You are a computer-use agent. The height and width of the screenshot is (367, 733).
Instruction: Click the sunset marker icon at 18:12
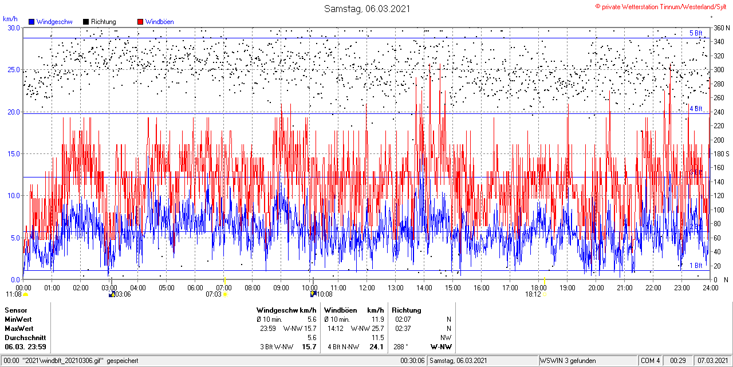(544, 294)
